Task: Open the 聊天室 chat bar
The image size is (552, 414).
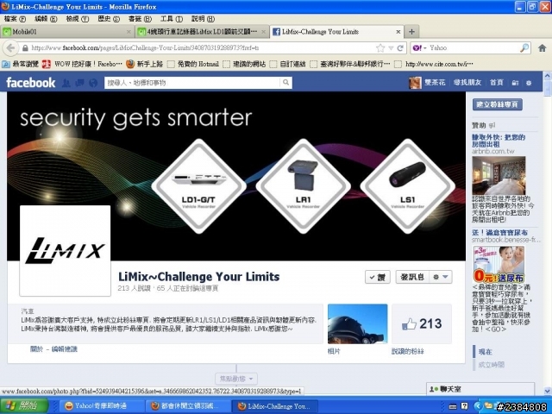Action: [480, 389]
